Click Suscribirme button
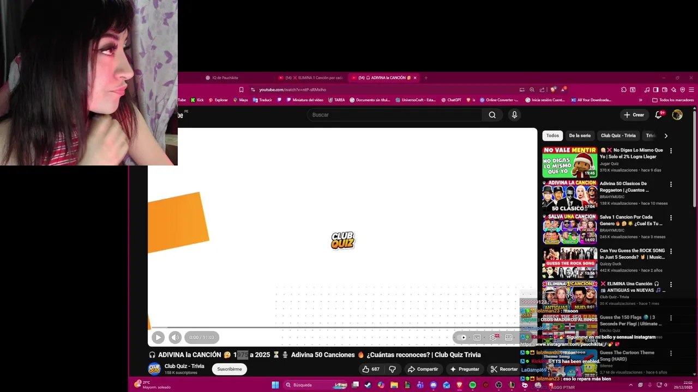The height and width of the screenshot is (392, 698). point(229,369)
